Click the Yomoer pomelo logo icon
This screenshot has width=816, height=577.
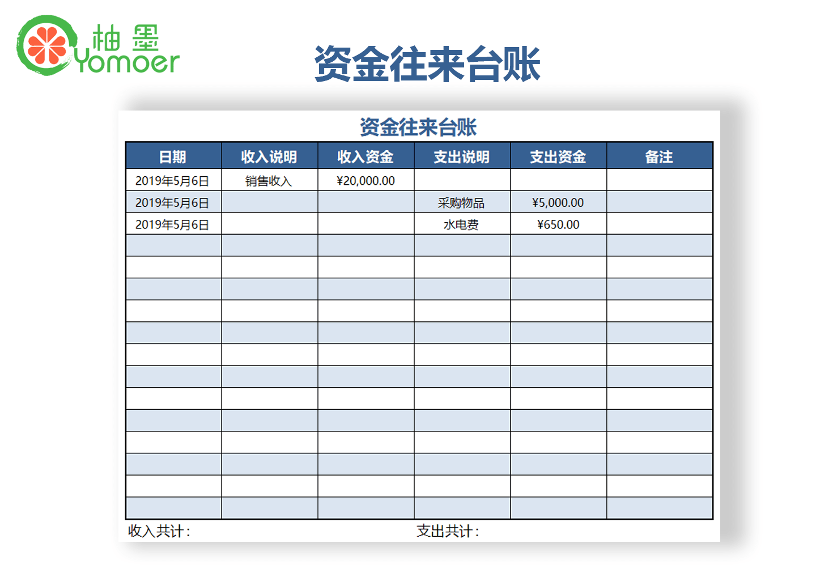point(46,45)
